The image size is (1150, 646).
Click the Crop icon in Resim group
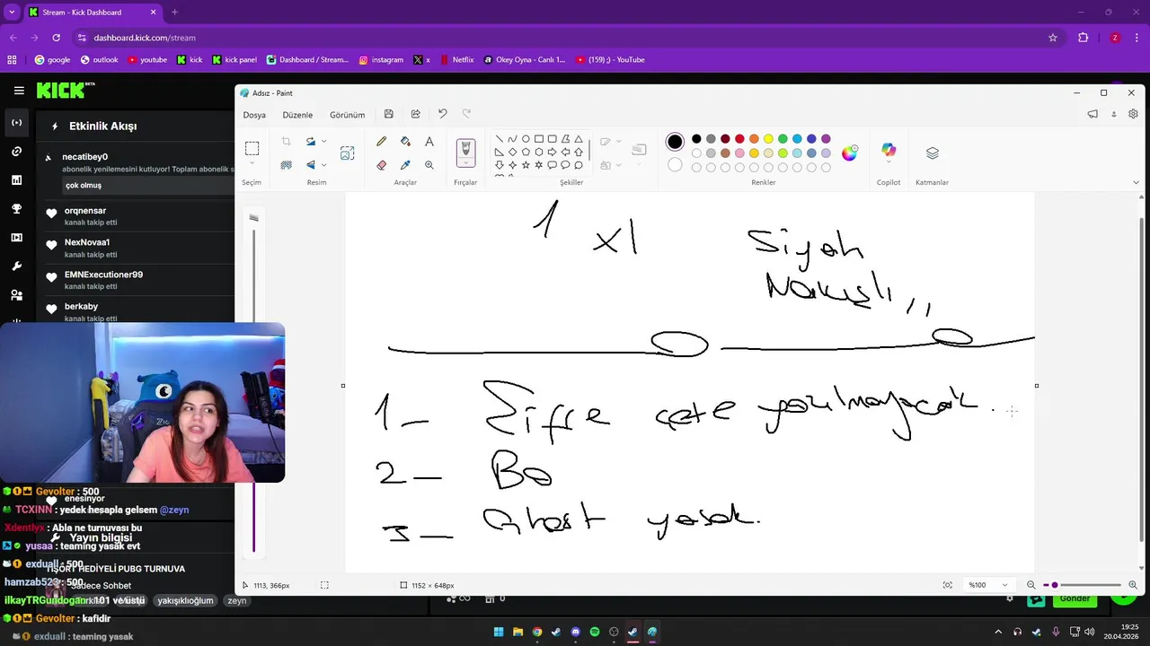coord(286,142)
